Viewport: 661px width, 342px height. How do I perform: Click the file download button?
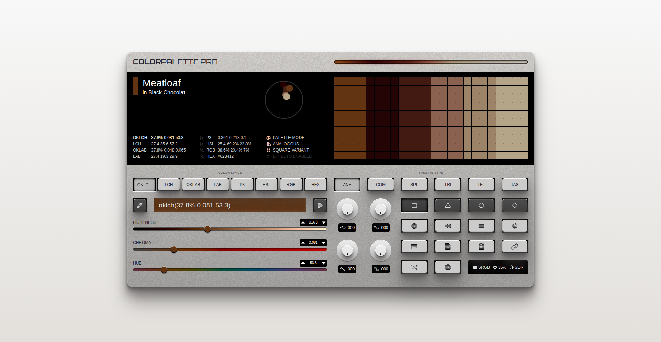pos(448,247)
